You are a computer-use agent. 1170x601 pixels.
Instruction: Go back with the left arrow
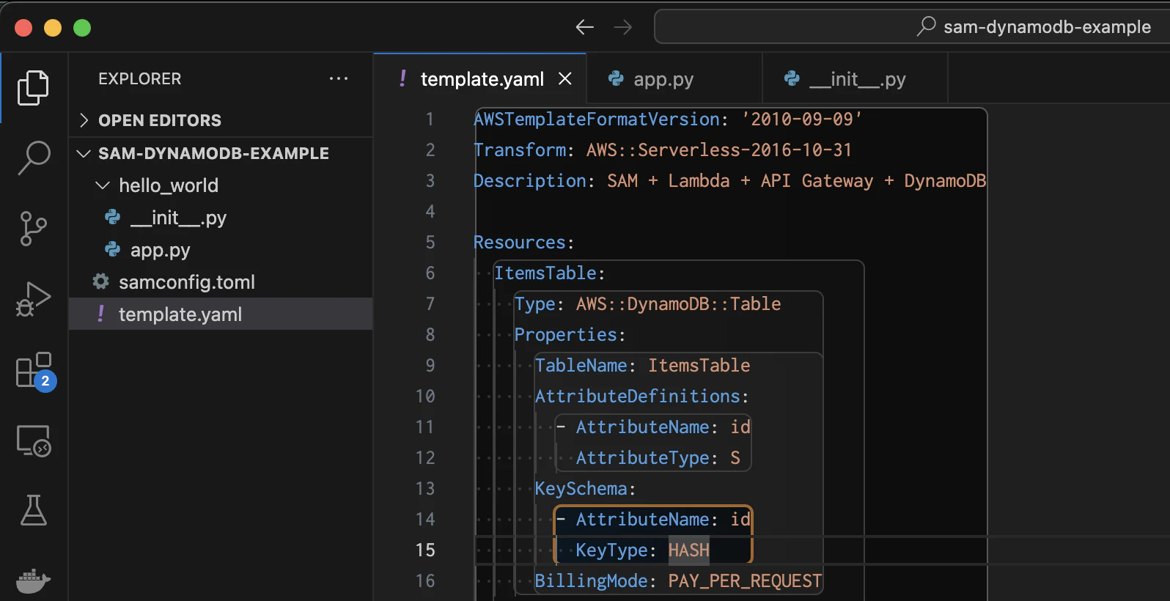(584, 27)
